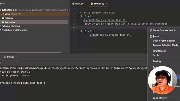Open the Folding submenu
The image size is (180, 101).
[x=157, y=61]
